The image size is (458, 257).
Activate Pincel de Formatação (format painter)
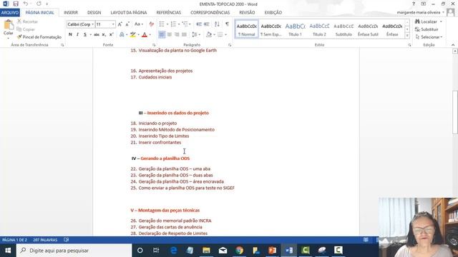coord(39,37)
